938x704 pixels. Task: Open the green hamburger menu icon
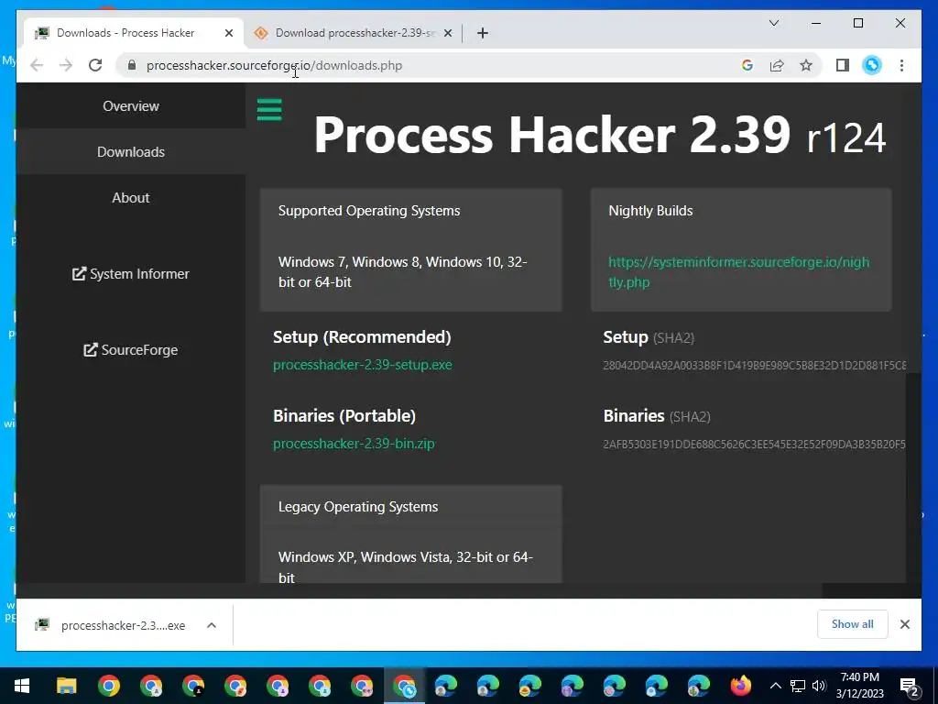click(269, 110)
